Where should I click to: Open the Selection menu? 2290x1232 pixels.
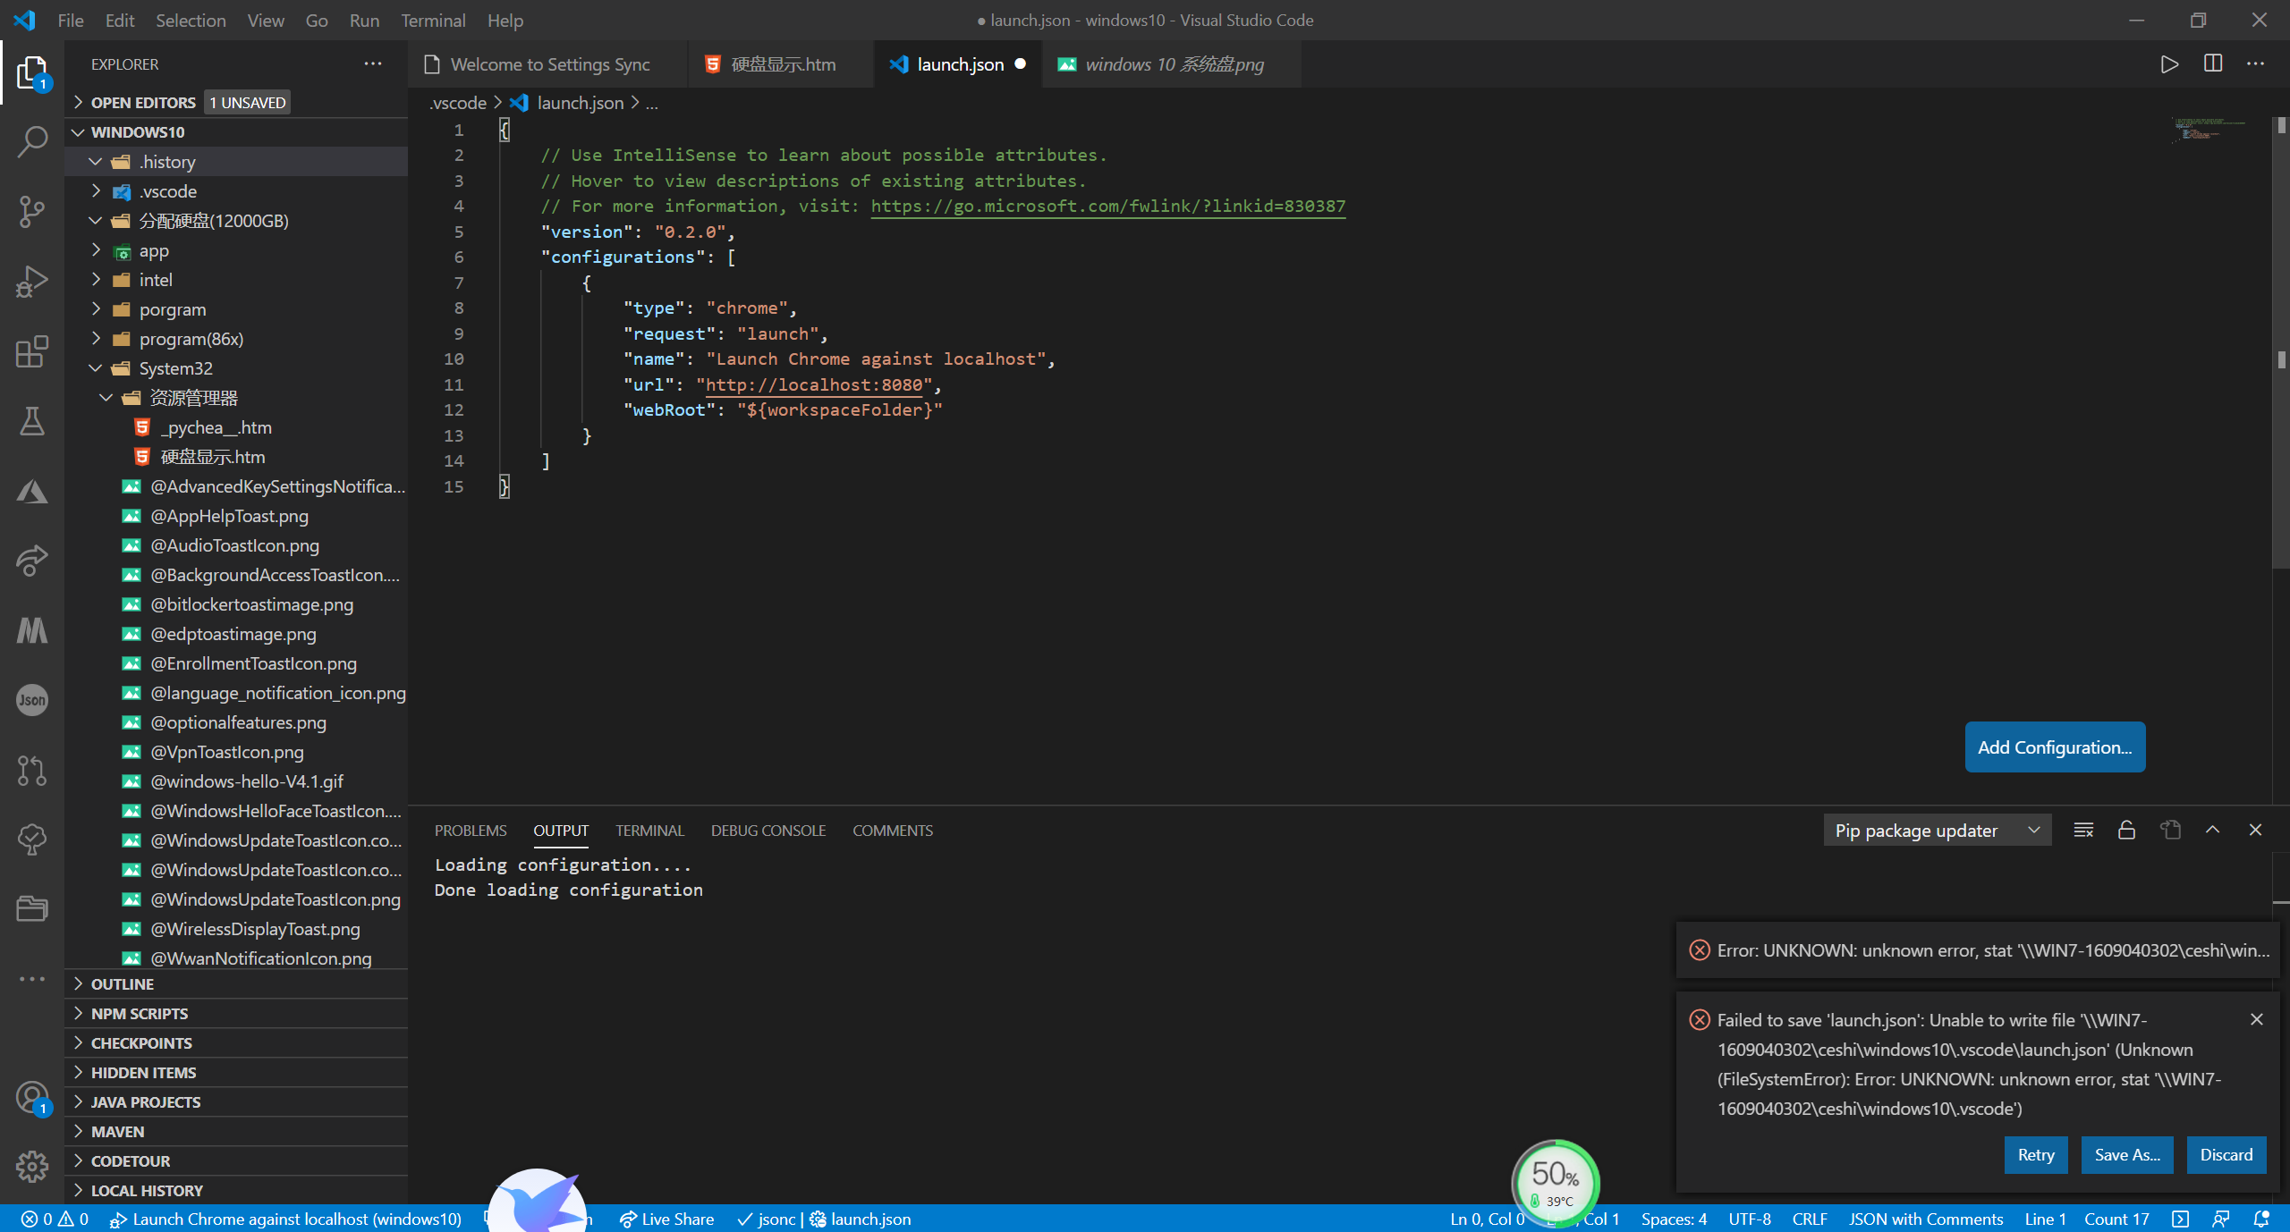coord(191,20)
